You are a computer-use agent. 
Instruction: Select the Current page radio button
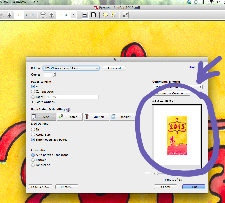pyautogui.click(x=33, y=92)
